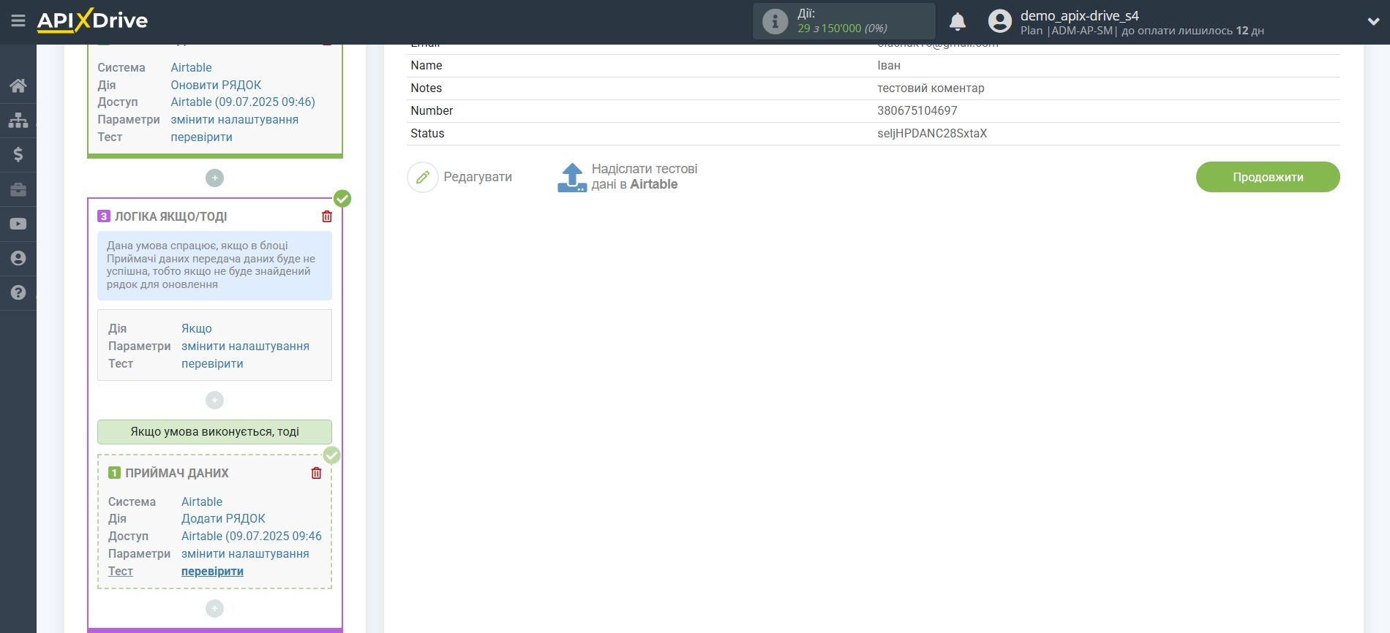This screenshot has height=633, width=1390.
Task: Click bold перевірити test link
Action: 212,571
